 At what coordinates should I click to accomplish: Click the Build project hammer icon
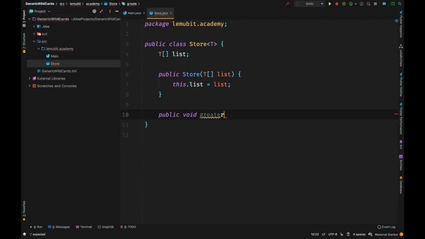coord(288,4)
